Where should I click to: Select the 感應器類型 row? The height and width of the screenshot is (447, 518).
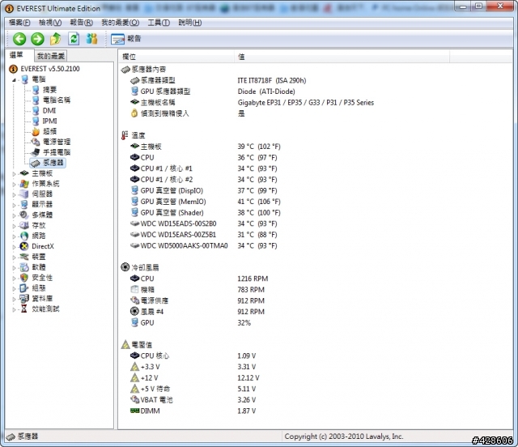218,80
